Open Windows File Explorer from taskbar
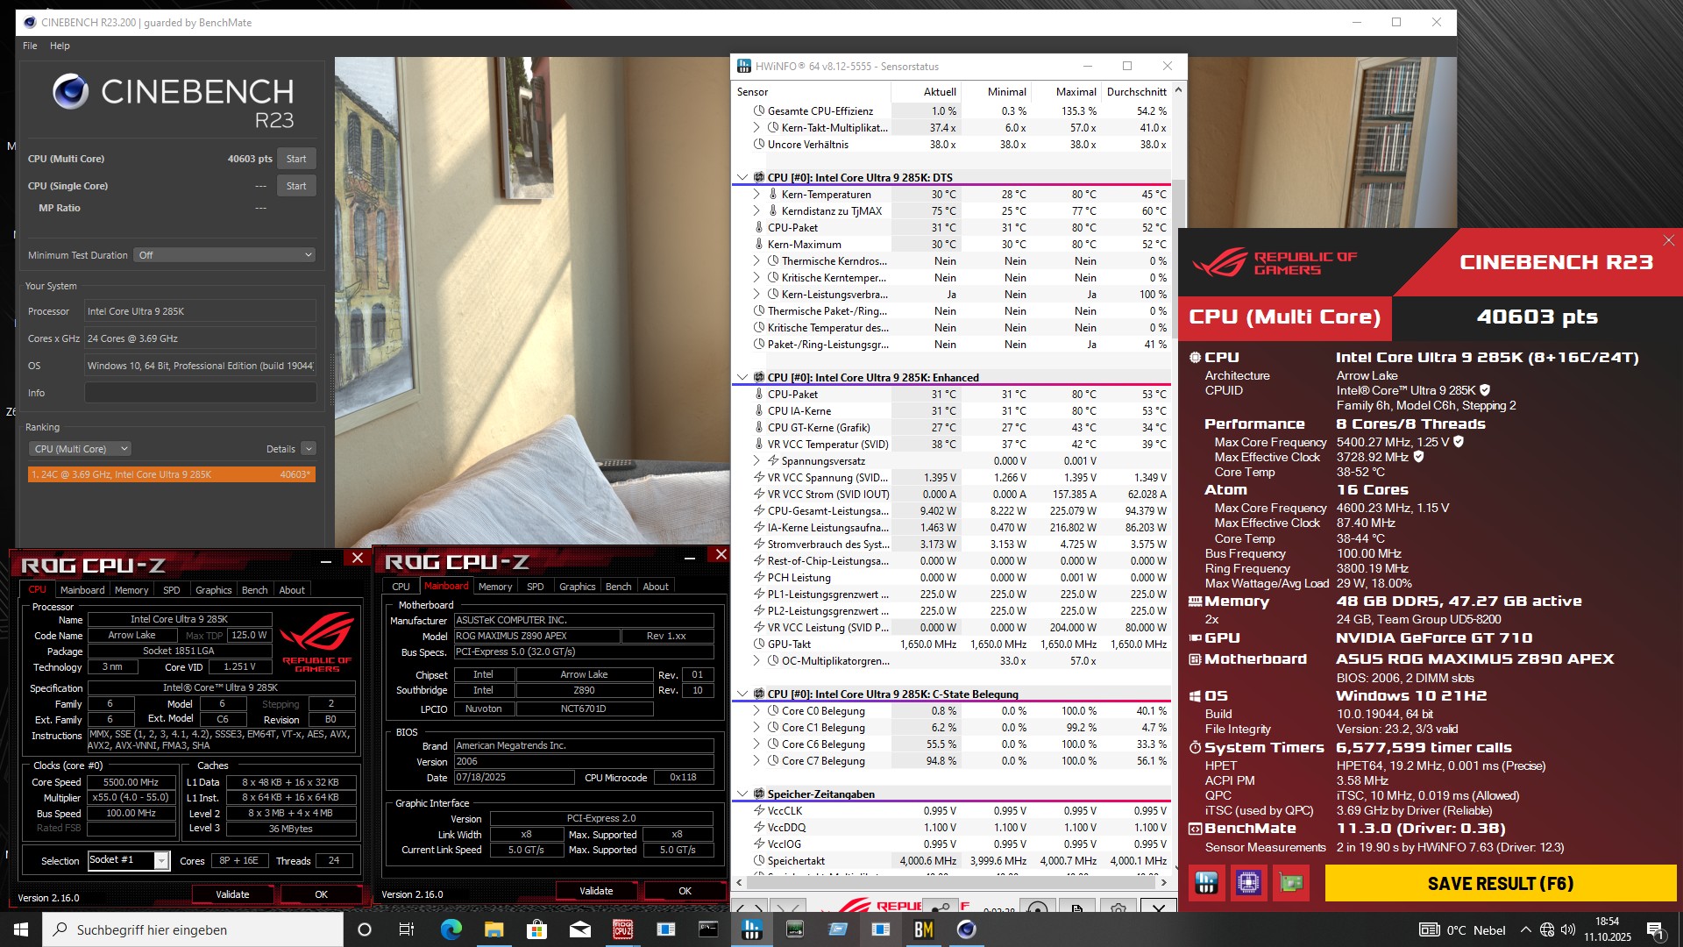1683x947 pixels. click(x=494, y=929)
